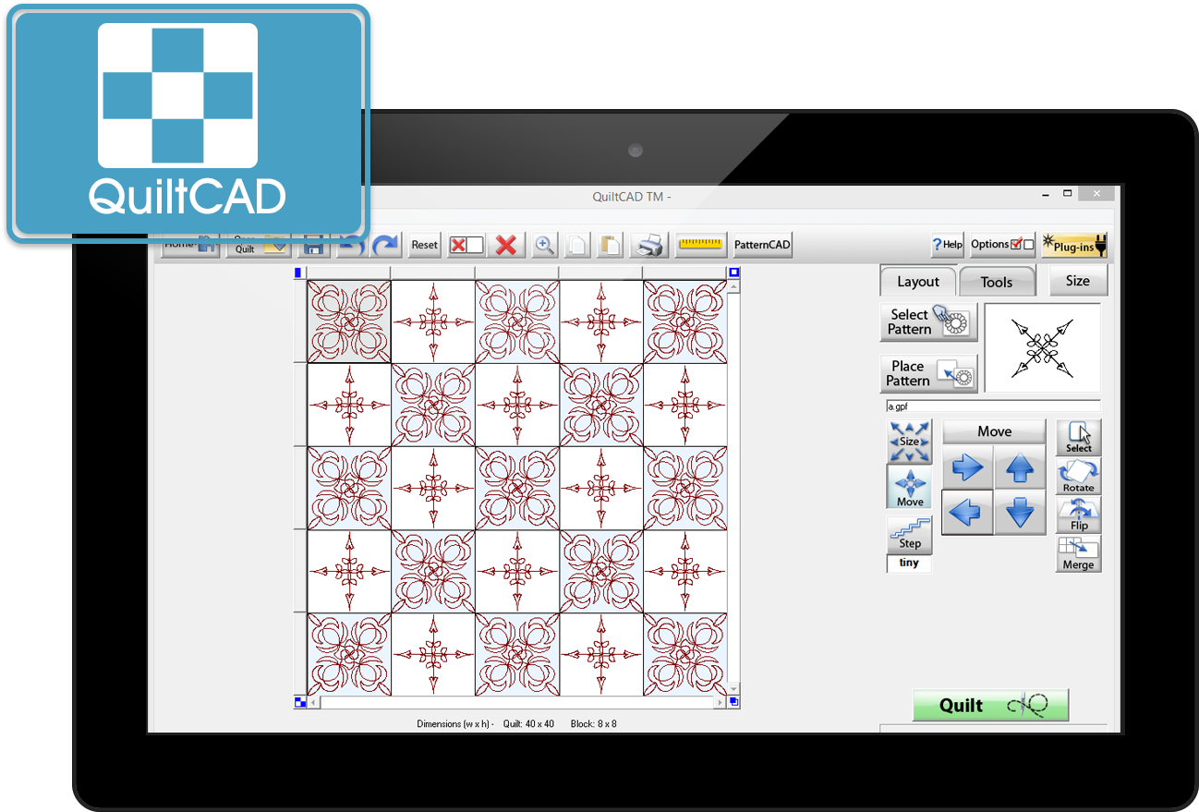Click the Select Pattern button
The height and width of the screenshot is (812, 1199).
(x=928, y=322)
